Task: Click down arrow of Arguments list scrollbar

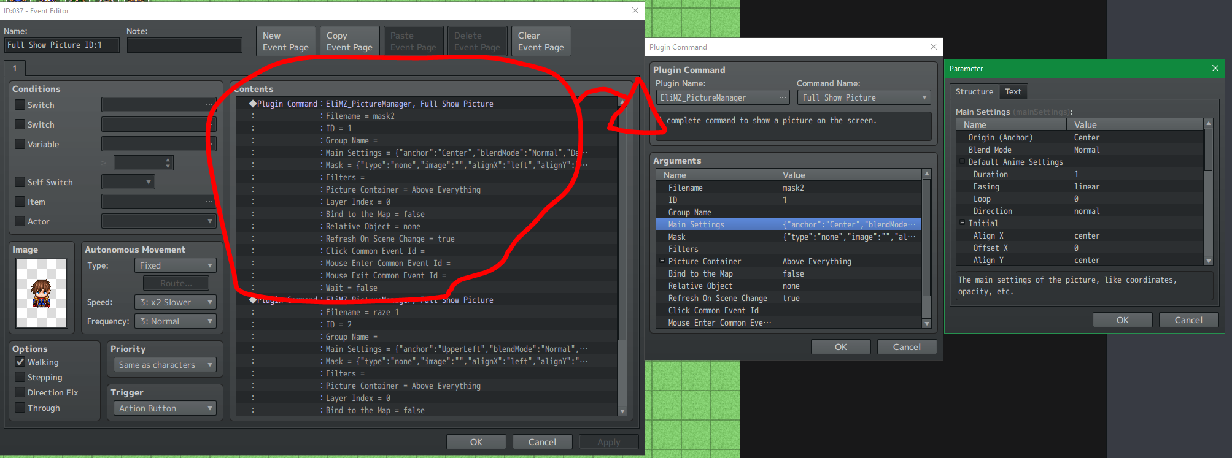Action: [927, 323]
